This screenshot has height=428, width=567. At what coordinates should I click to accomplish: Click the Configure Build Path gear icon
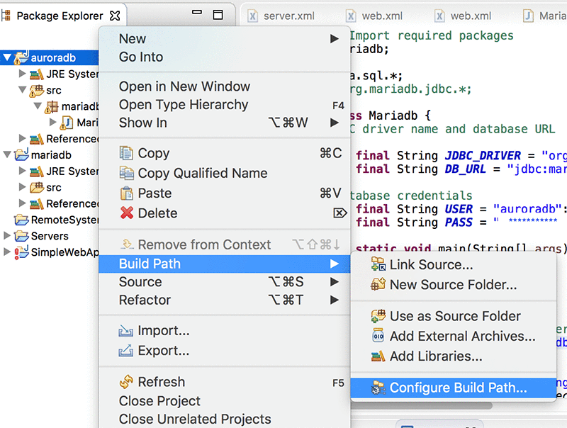point(378,388)
